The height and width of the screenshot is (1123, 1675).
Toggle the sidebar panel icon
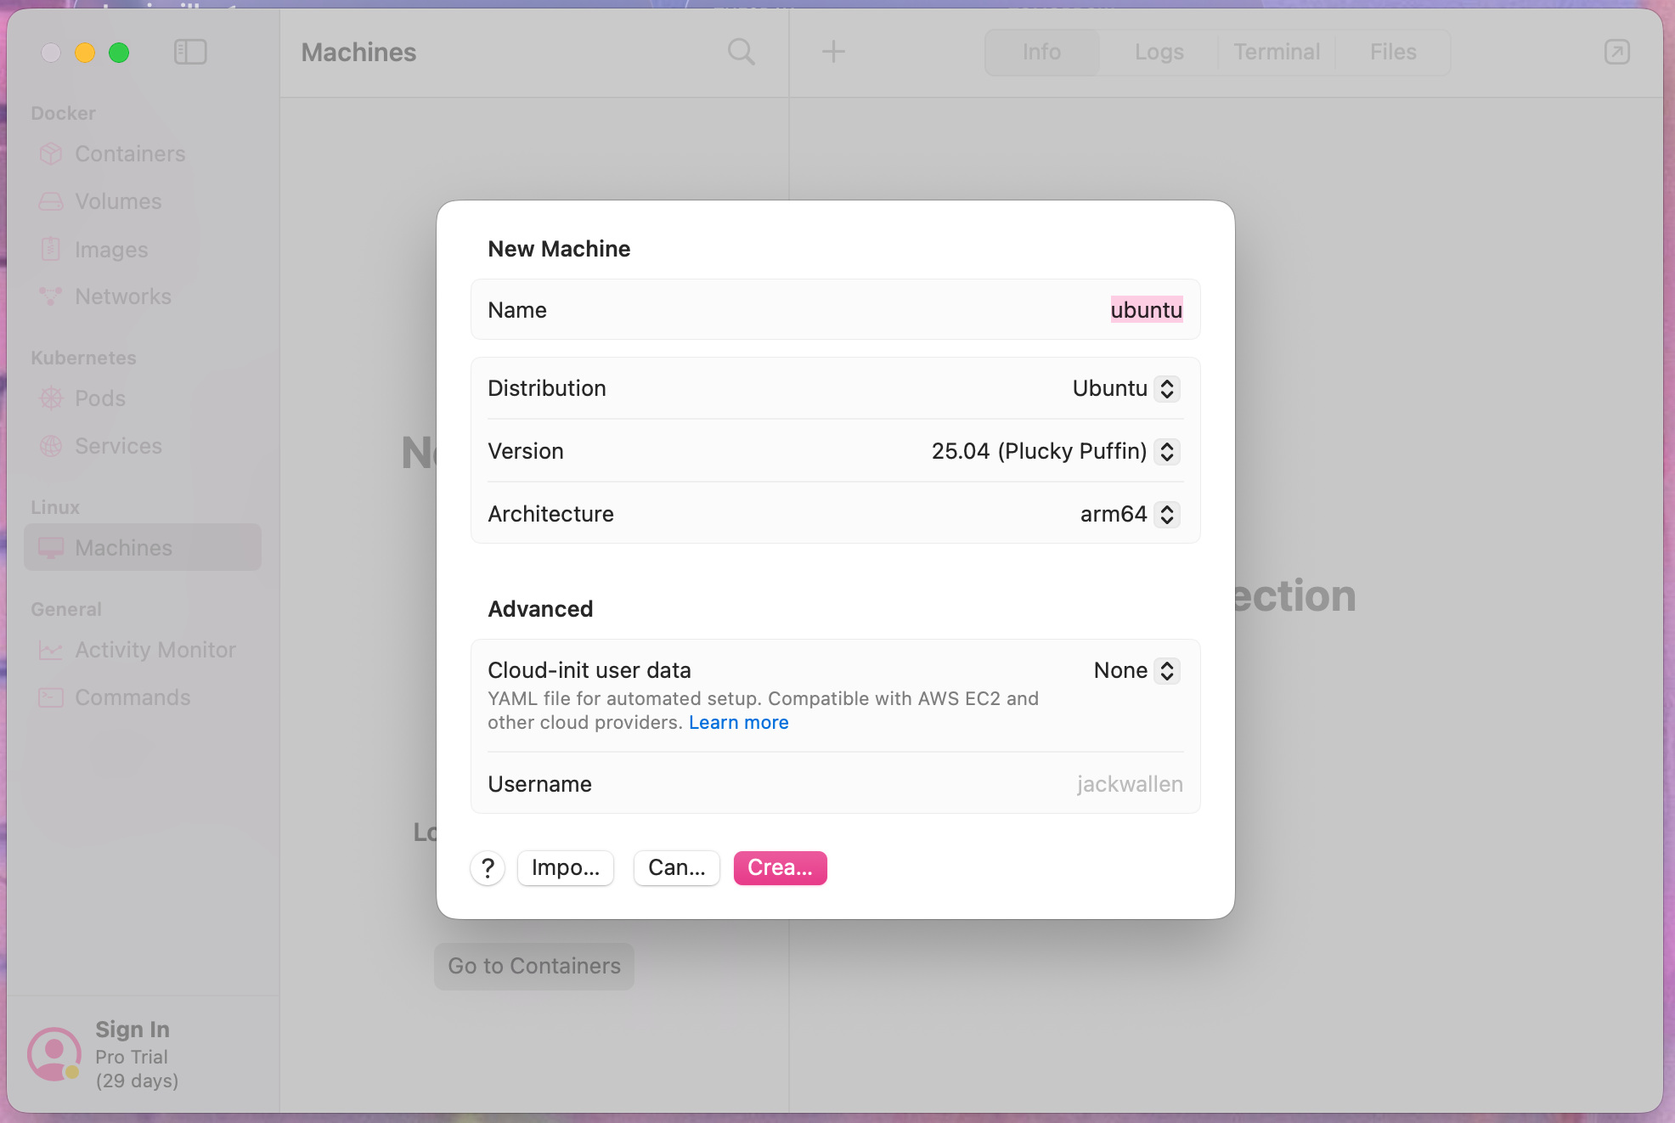coord(190,52)
